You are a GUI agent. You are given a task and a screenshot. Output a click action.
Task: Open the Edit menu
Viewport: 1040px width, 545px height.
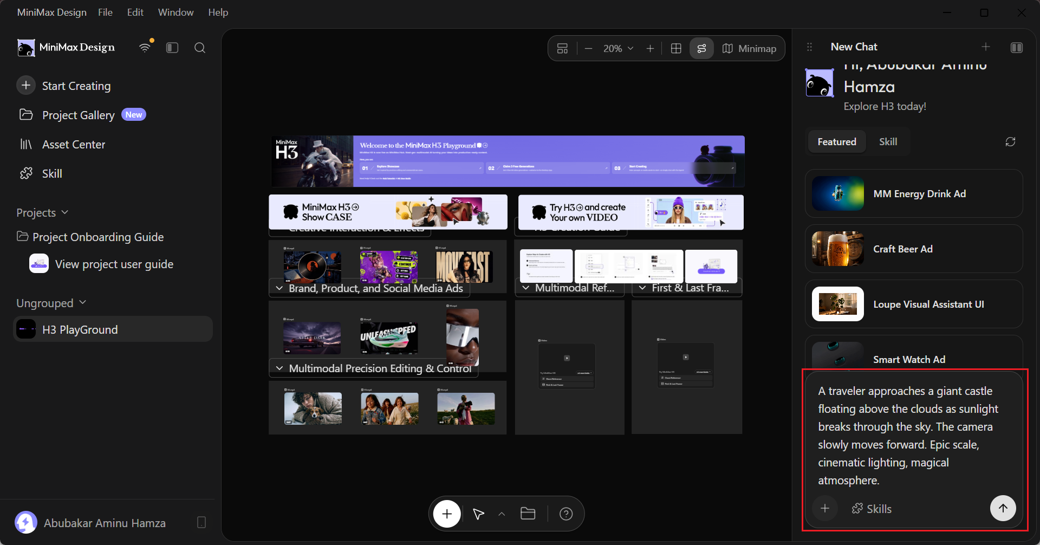[x=135, y=12]
